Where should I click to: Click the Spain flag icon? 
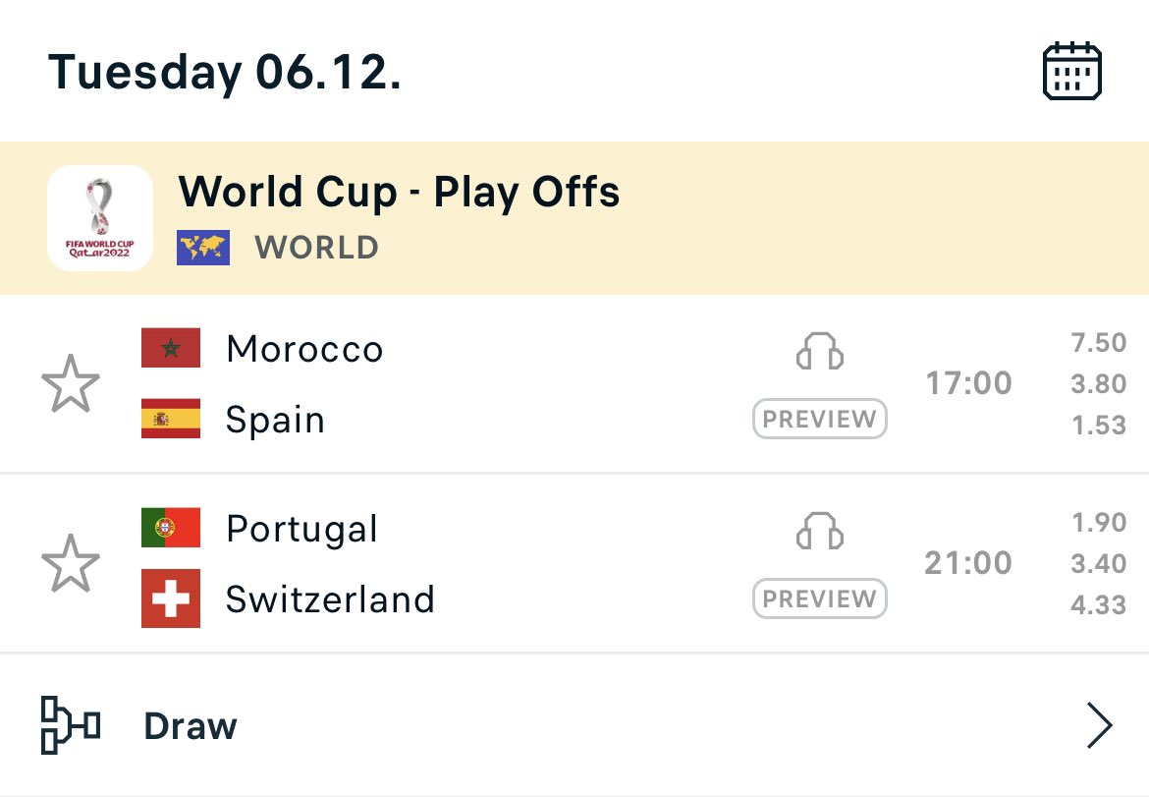pyautogui.click(x=171, y=418)
